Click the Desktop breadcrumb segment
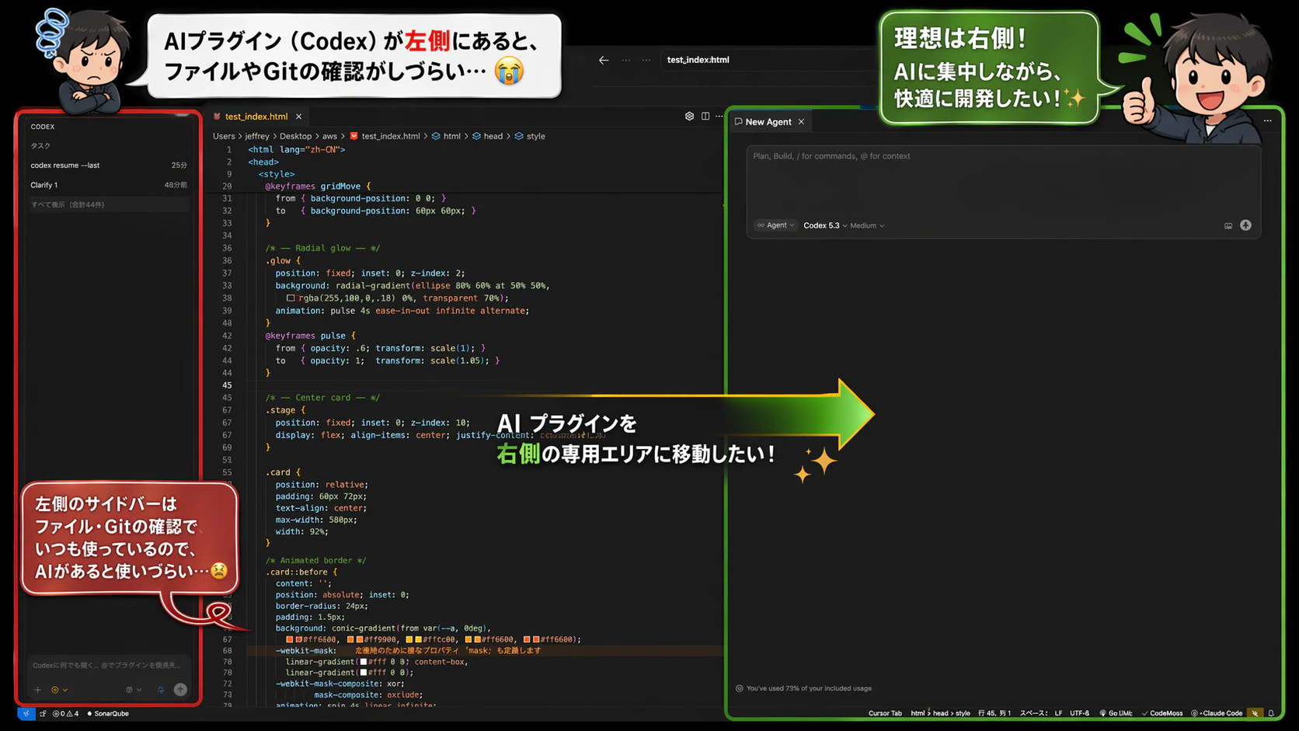 [x=295, y=137]
